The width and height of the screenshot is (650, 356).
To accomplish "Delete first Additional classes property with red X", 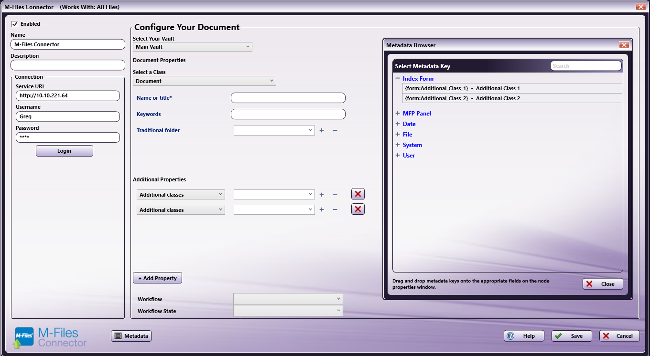I will (358, 194).
